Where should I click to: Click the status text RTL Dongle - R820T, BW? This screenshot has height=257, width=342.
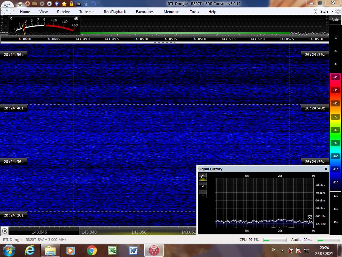point(35,240)
